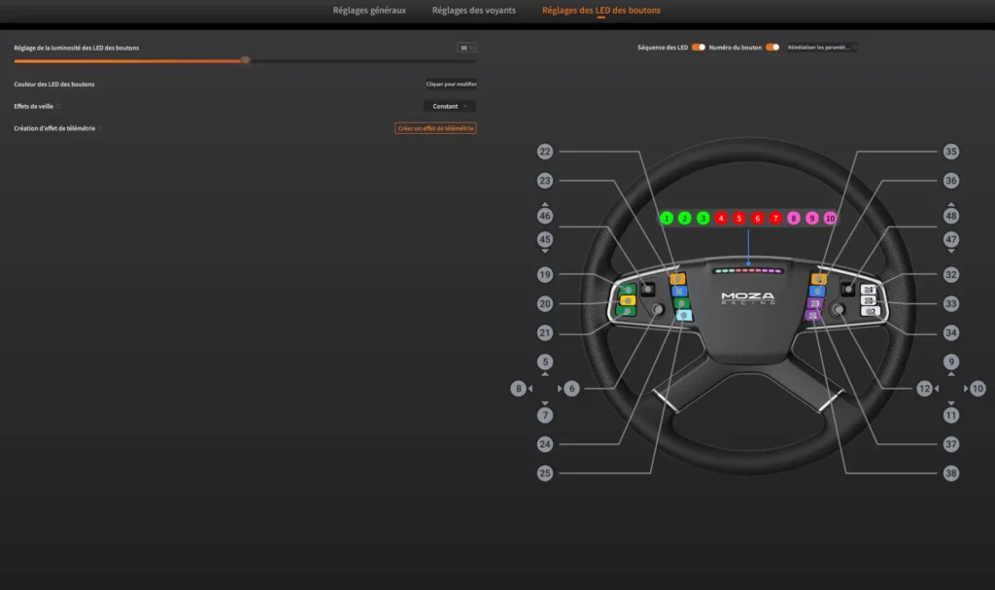Click button number 21 marker
The width and height of the screenshot is (995, 590).
[545, 332]
